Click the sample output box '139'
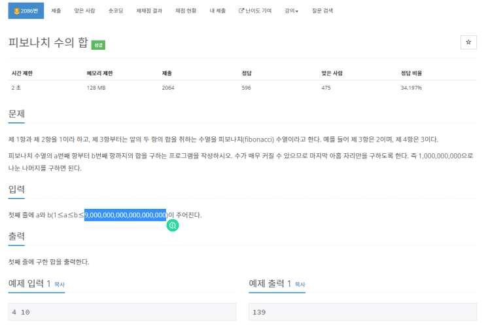Image resolution: width=486 pixels, height=326 pixels. click(x=362, y=312)
